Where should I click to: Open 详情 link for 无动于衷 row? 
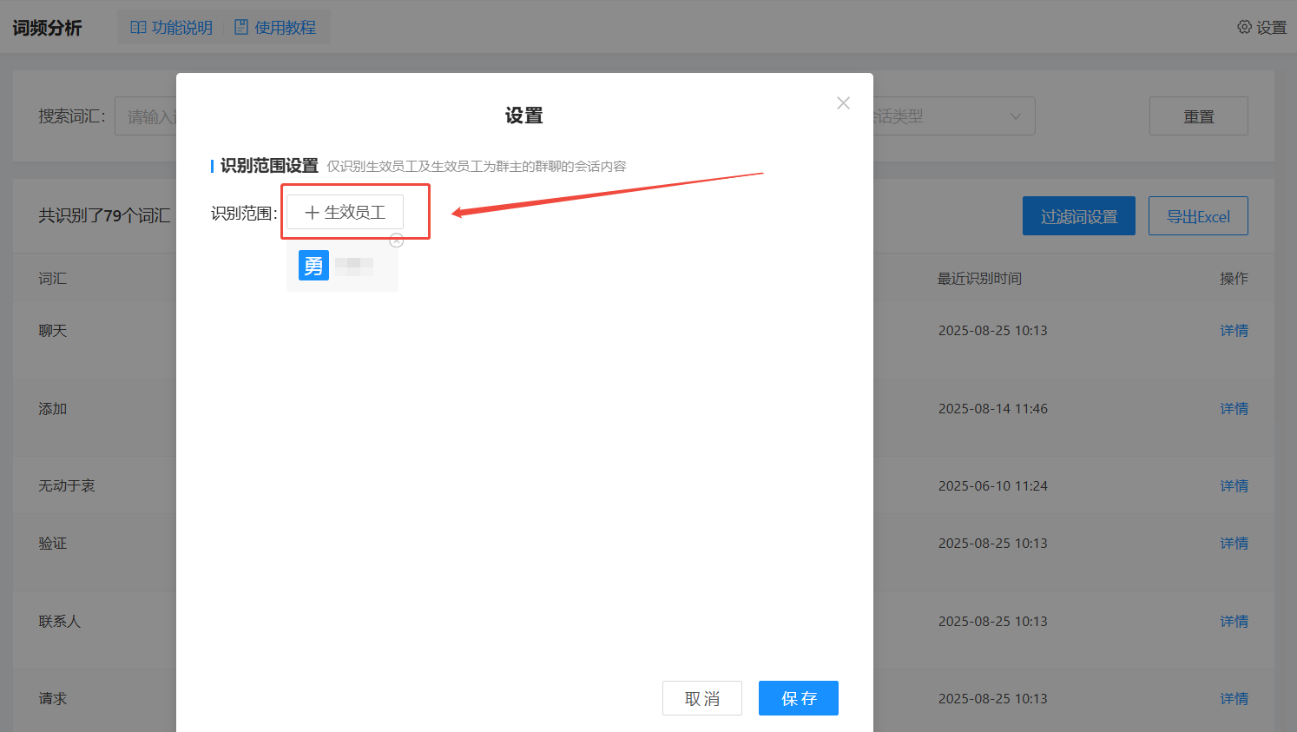(x=1234, y=486)
